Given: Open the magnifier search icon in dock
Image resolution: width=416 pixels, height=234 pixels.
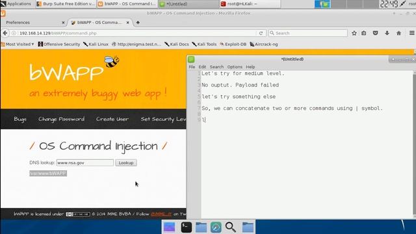Looking at the screenshot, I should coord(230,227).
